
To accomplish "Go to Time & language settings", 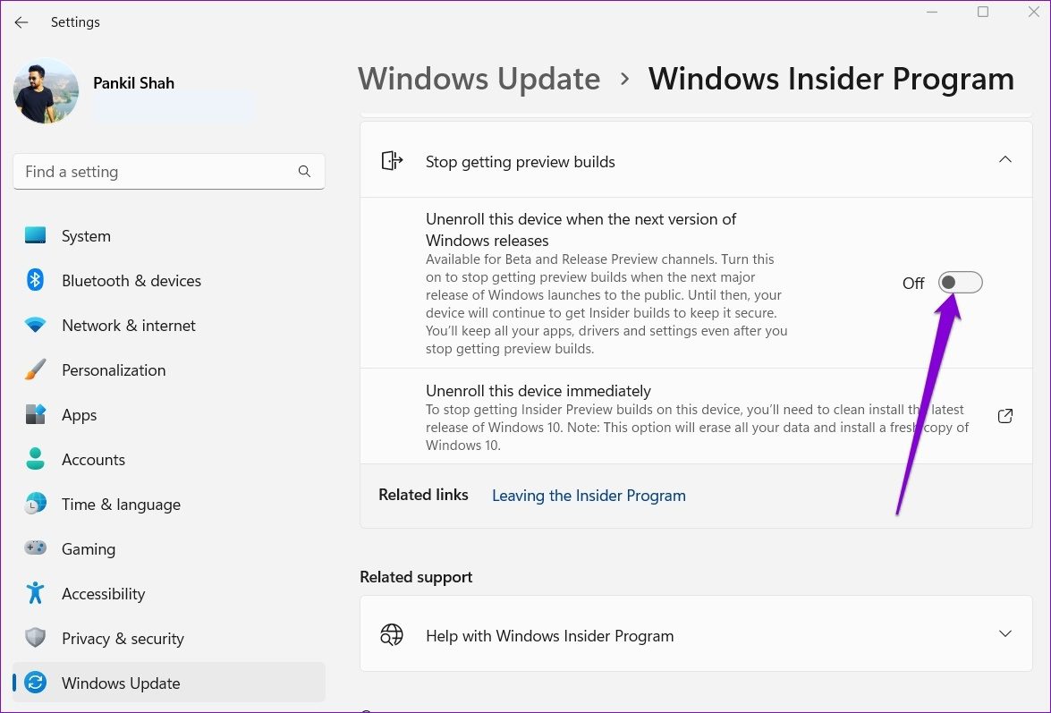I will pyautogui.click(x=121, y=505).
